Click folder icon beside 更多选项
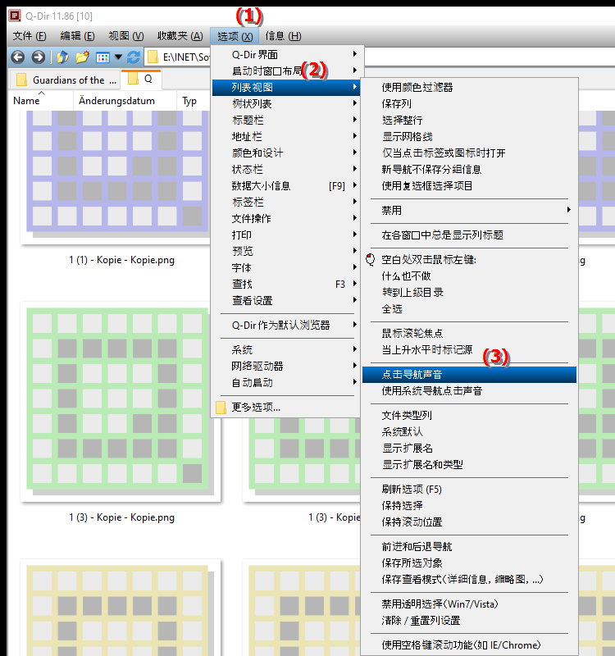615x656 pixels. (221, 408)
